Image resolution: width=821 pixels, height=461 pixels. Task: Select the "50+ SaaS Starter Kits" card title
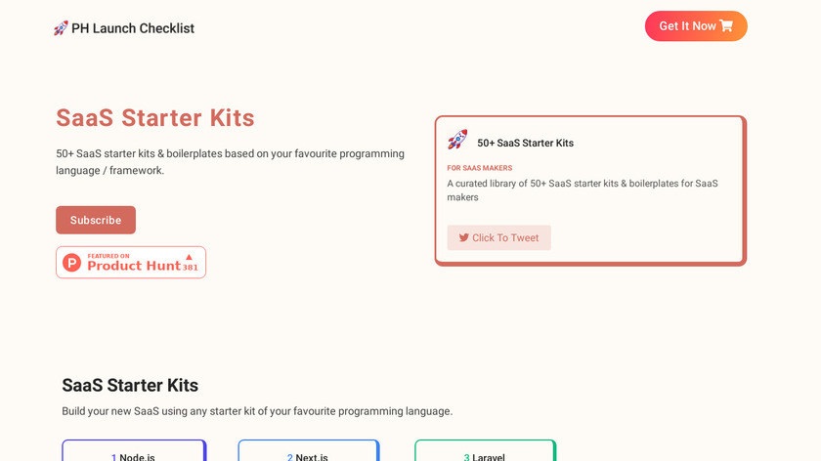pyautogui.click(x=525, y=143)
